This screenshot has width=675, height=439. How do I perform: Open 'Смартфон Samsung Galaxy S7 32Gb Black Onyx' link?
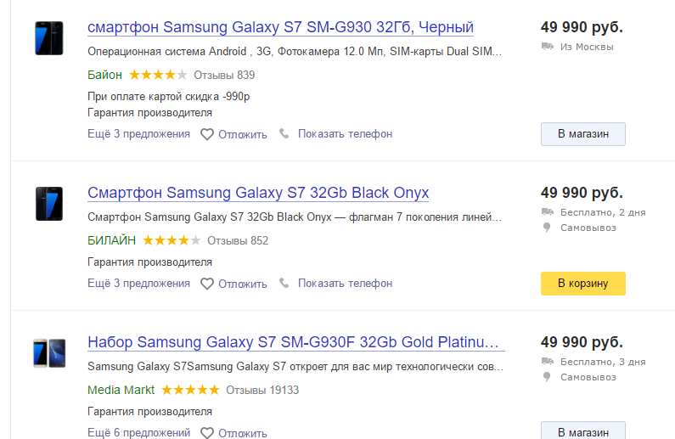[258, 192]
